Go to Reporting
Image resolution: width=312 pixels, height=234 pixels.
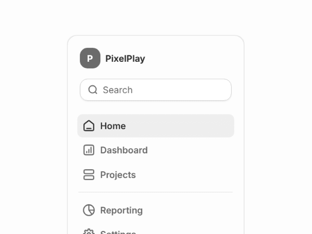pyautogui.click(x=121, y=210)
